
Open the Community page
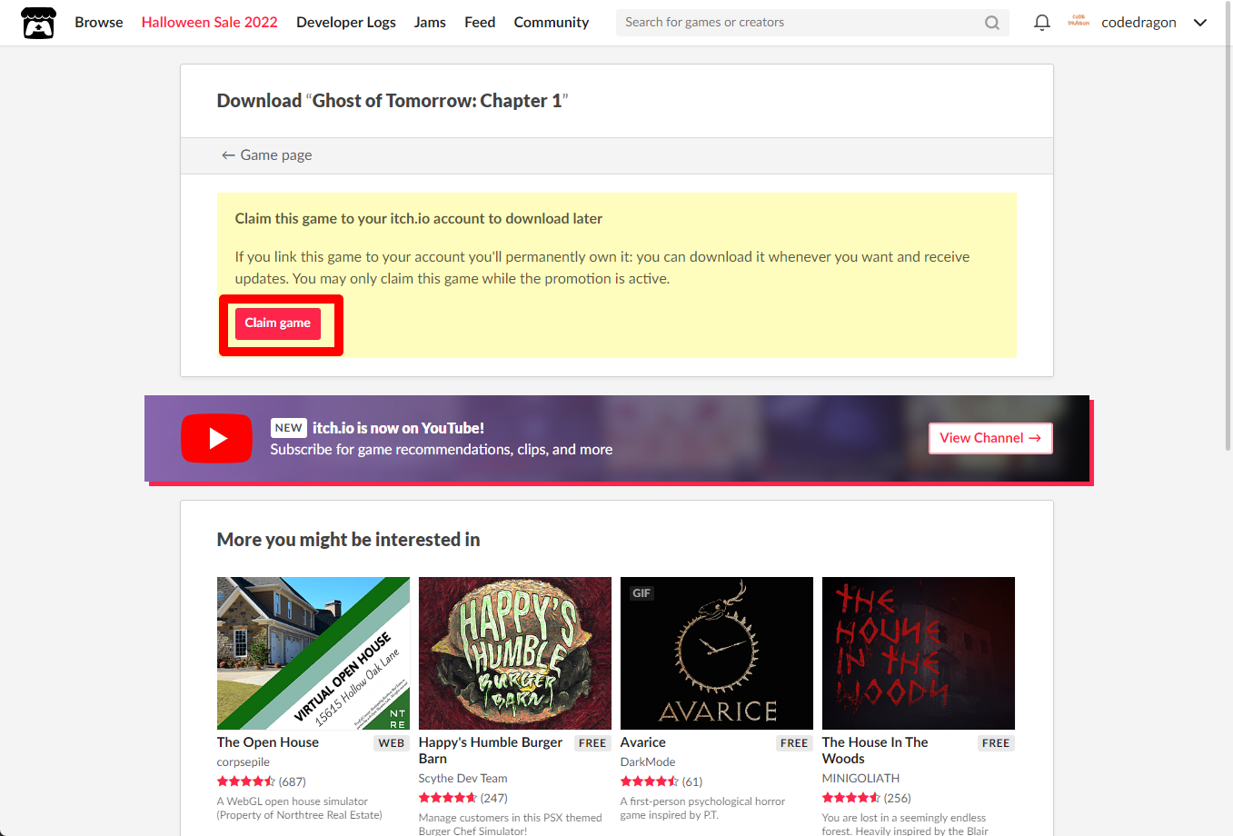click(x=552, y=22)
